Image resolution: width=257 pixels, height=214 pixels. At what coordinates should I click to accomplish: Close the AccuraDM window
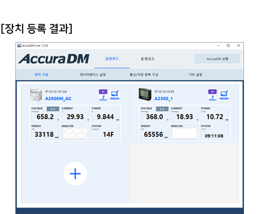[239, 46]
